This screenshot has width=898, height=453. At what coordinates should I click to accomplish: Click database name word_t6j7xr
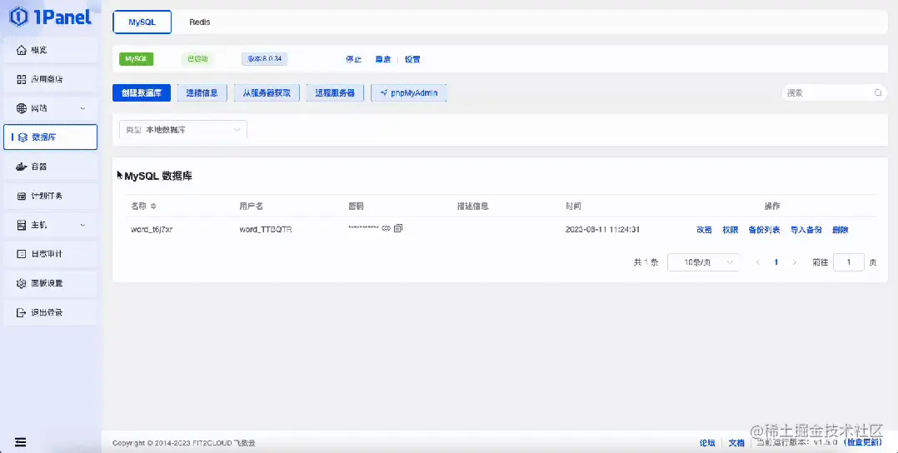pos(152,230)
